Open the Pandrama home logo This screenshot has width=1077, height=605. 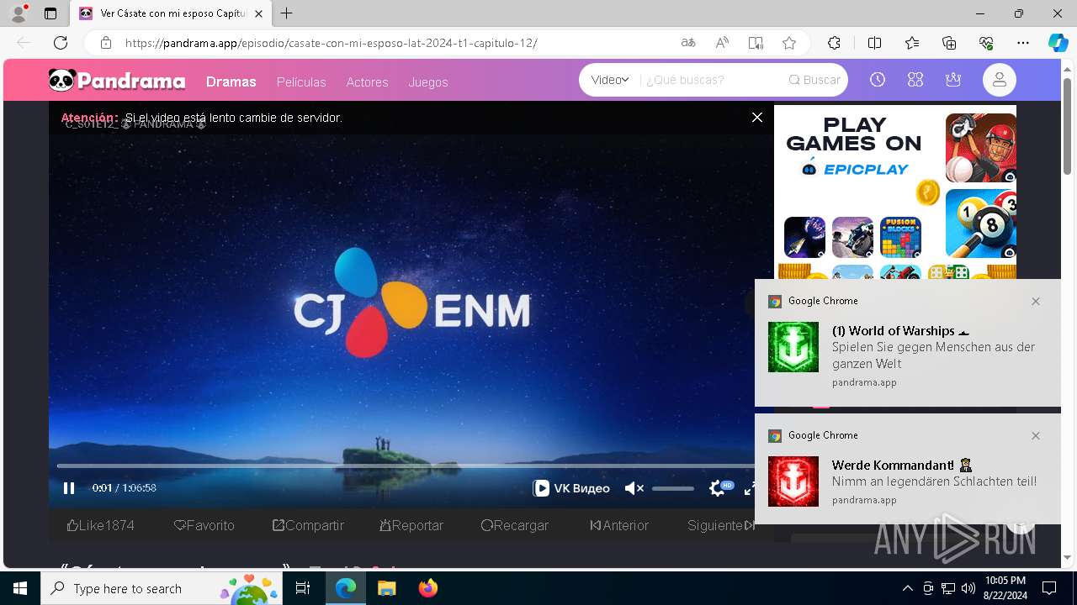point(117,81)
